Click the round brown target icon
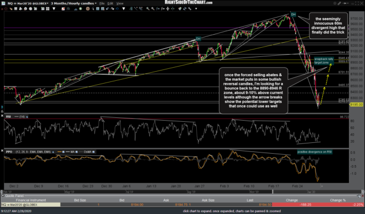Image resolution: width=365 pixels, height=214 pixels. [x=88, y=9]
